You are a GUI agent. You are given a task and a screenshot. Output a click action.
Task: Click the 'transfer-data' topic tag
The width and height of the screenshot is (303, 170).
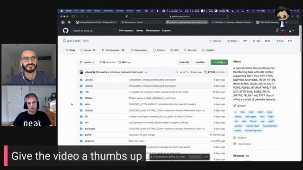252,126
